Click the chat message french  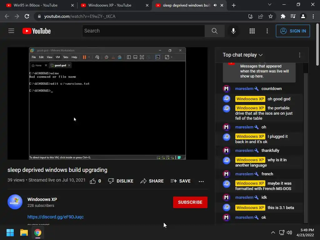[267, 174]
